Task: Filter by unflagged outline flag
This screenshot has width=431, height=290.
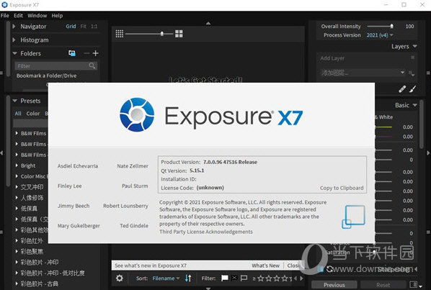Action: (x=244, y=278)
